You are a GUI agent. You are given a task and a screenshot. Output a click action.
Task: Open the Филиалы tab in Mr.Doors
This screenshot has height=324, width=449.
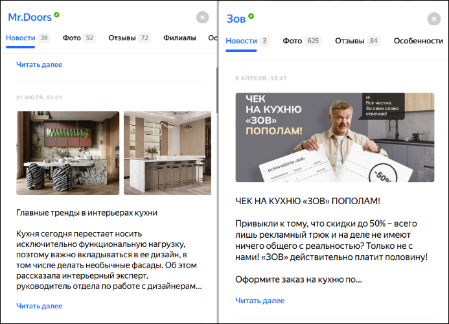tap(179, 38)
